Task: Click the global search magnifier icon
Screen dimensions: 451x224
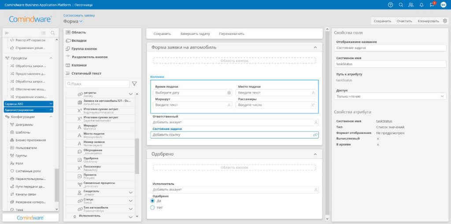Action: click(x=401, y=4)
